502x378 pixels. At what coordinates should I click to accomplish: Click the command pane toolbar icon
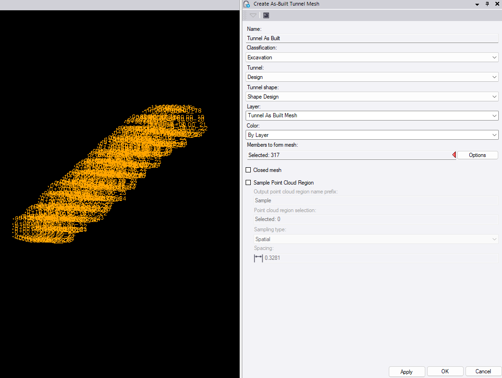pyautogui.click(x=266, y=15)
